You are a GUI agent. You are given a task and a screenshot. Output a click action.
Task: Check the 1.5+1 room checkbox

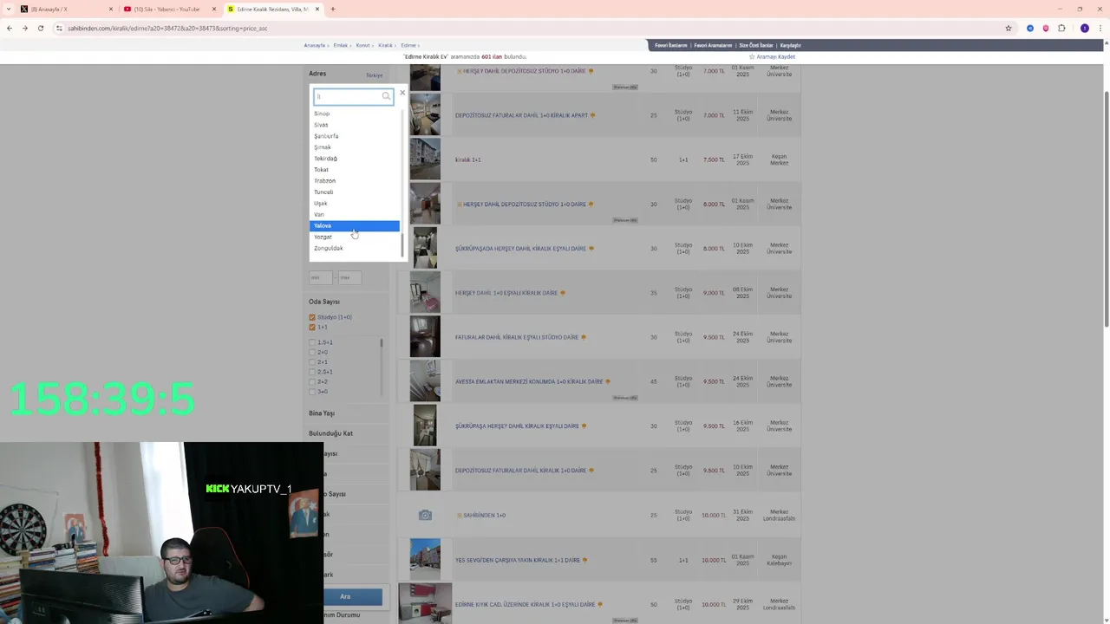point(312,342)
